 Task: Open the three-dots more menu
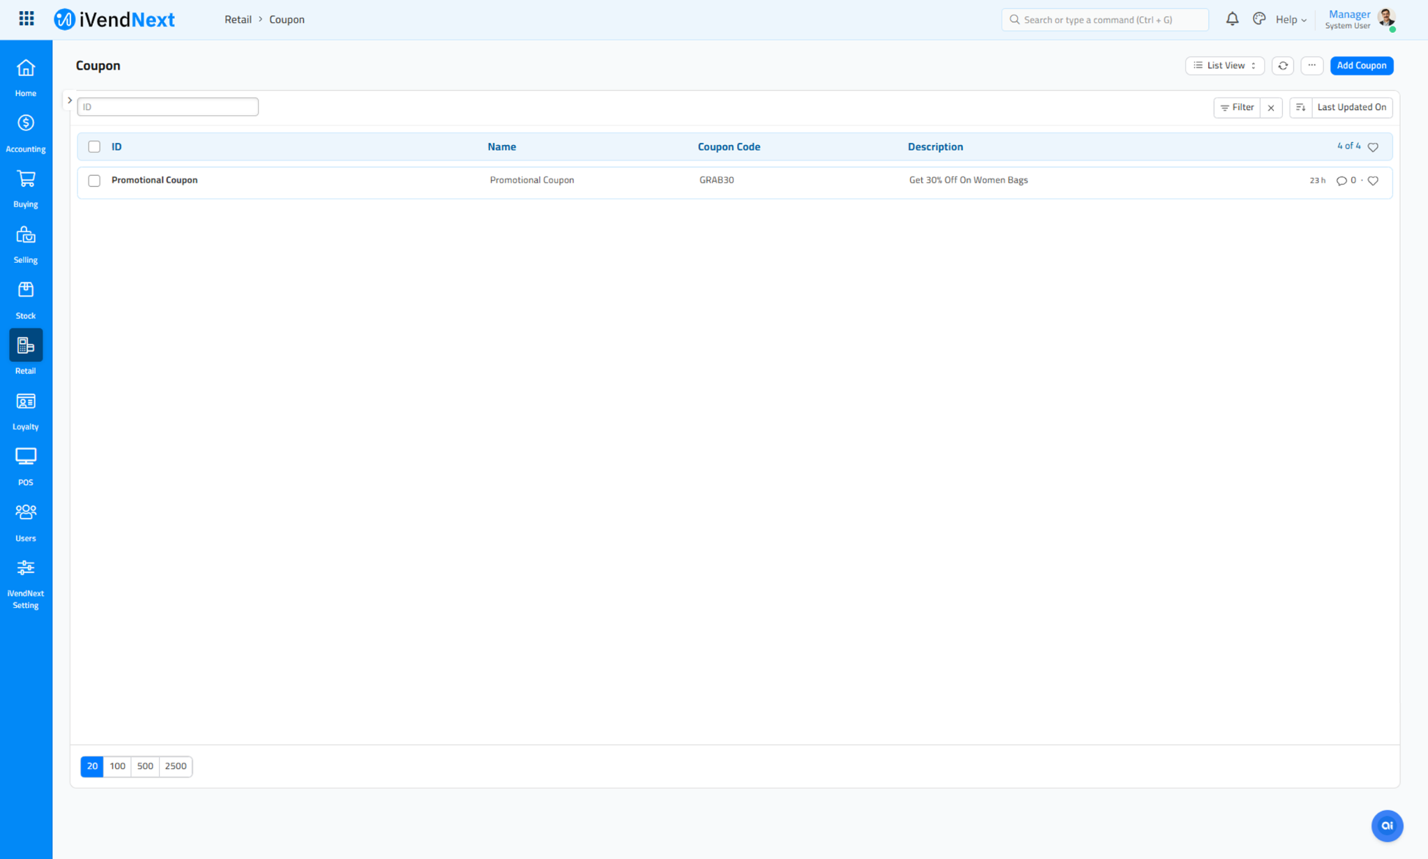tap(1312, 66)
